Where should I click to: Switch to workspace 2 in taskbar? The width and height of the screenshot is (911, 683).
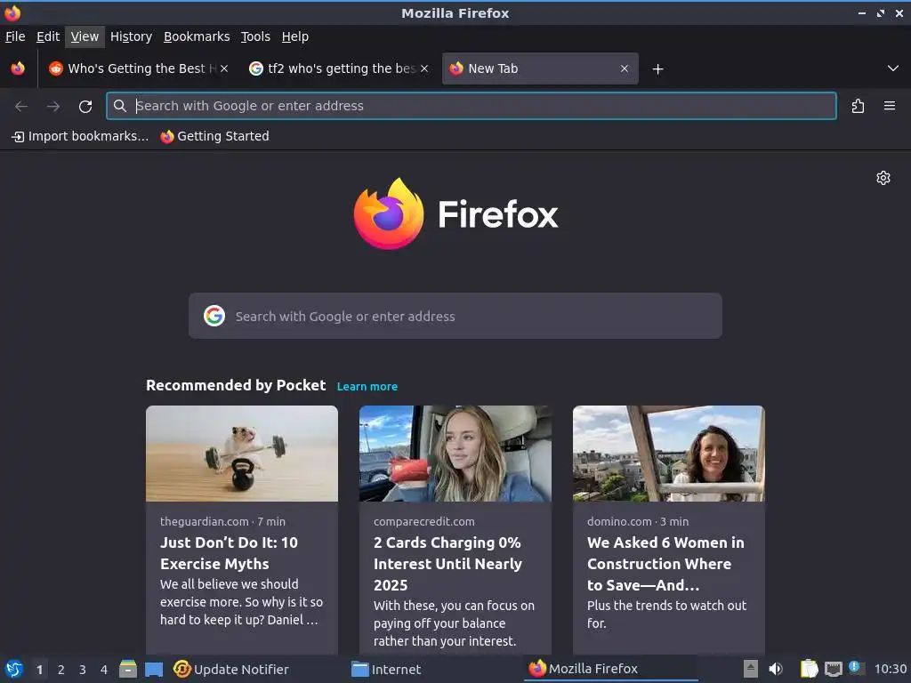tap(61, 670)
